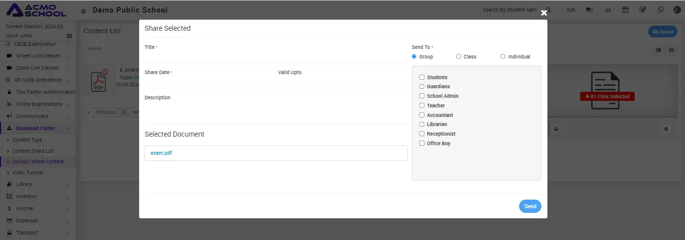This screenshot has width=685, height=240.
Task: Click the switch arrows icon in header
Action: click(x=608, y=10)
